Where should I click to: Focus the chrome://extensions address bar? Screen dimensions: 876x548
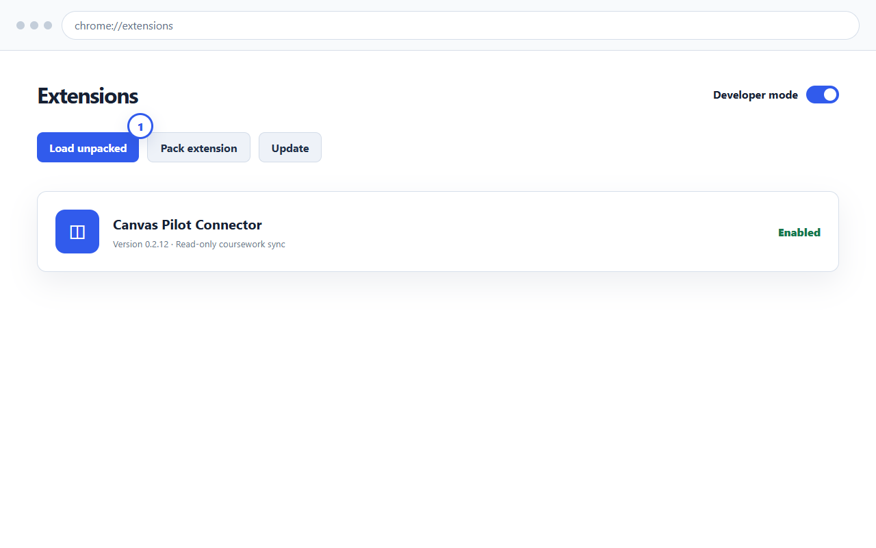coord(460,25)
